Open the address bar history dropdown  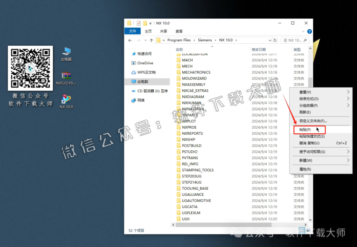tap(270, 40)
